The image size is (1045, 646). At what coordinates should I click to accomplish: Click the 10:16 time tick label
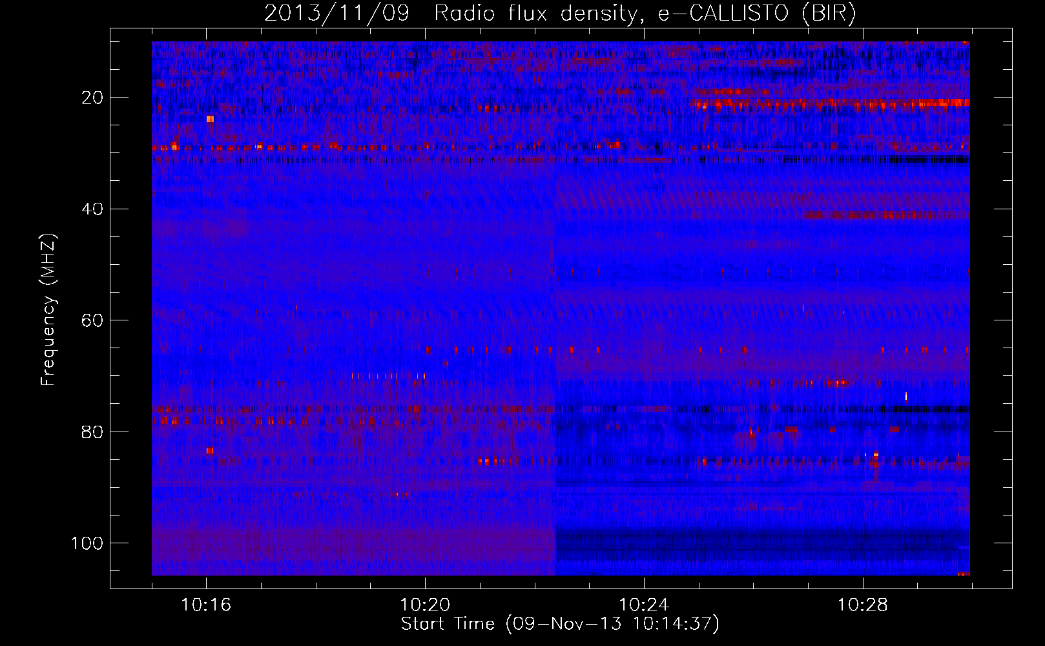pyautogui.click(x=206, y=605)
